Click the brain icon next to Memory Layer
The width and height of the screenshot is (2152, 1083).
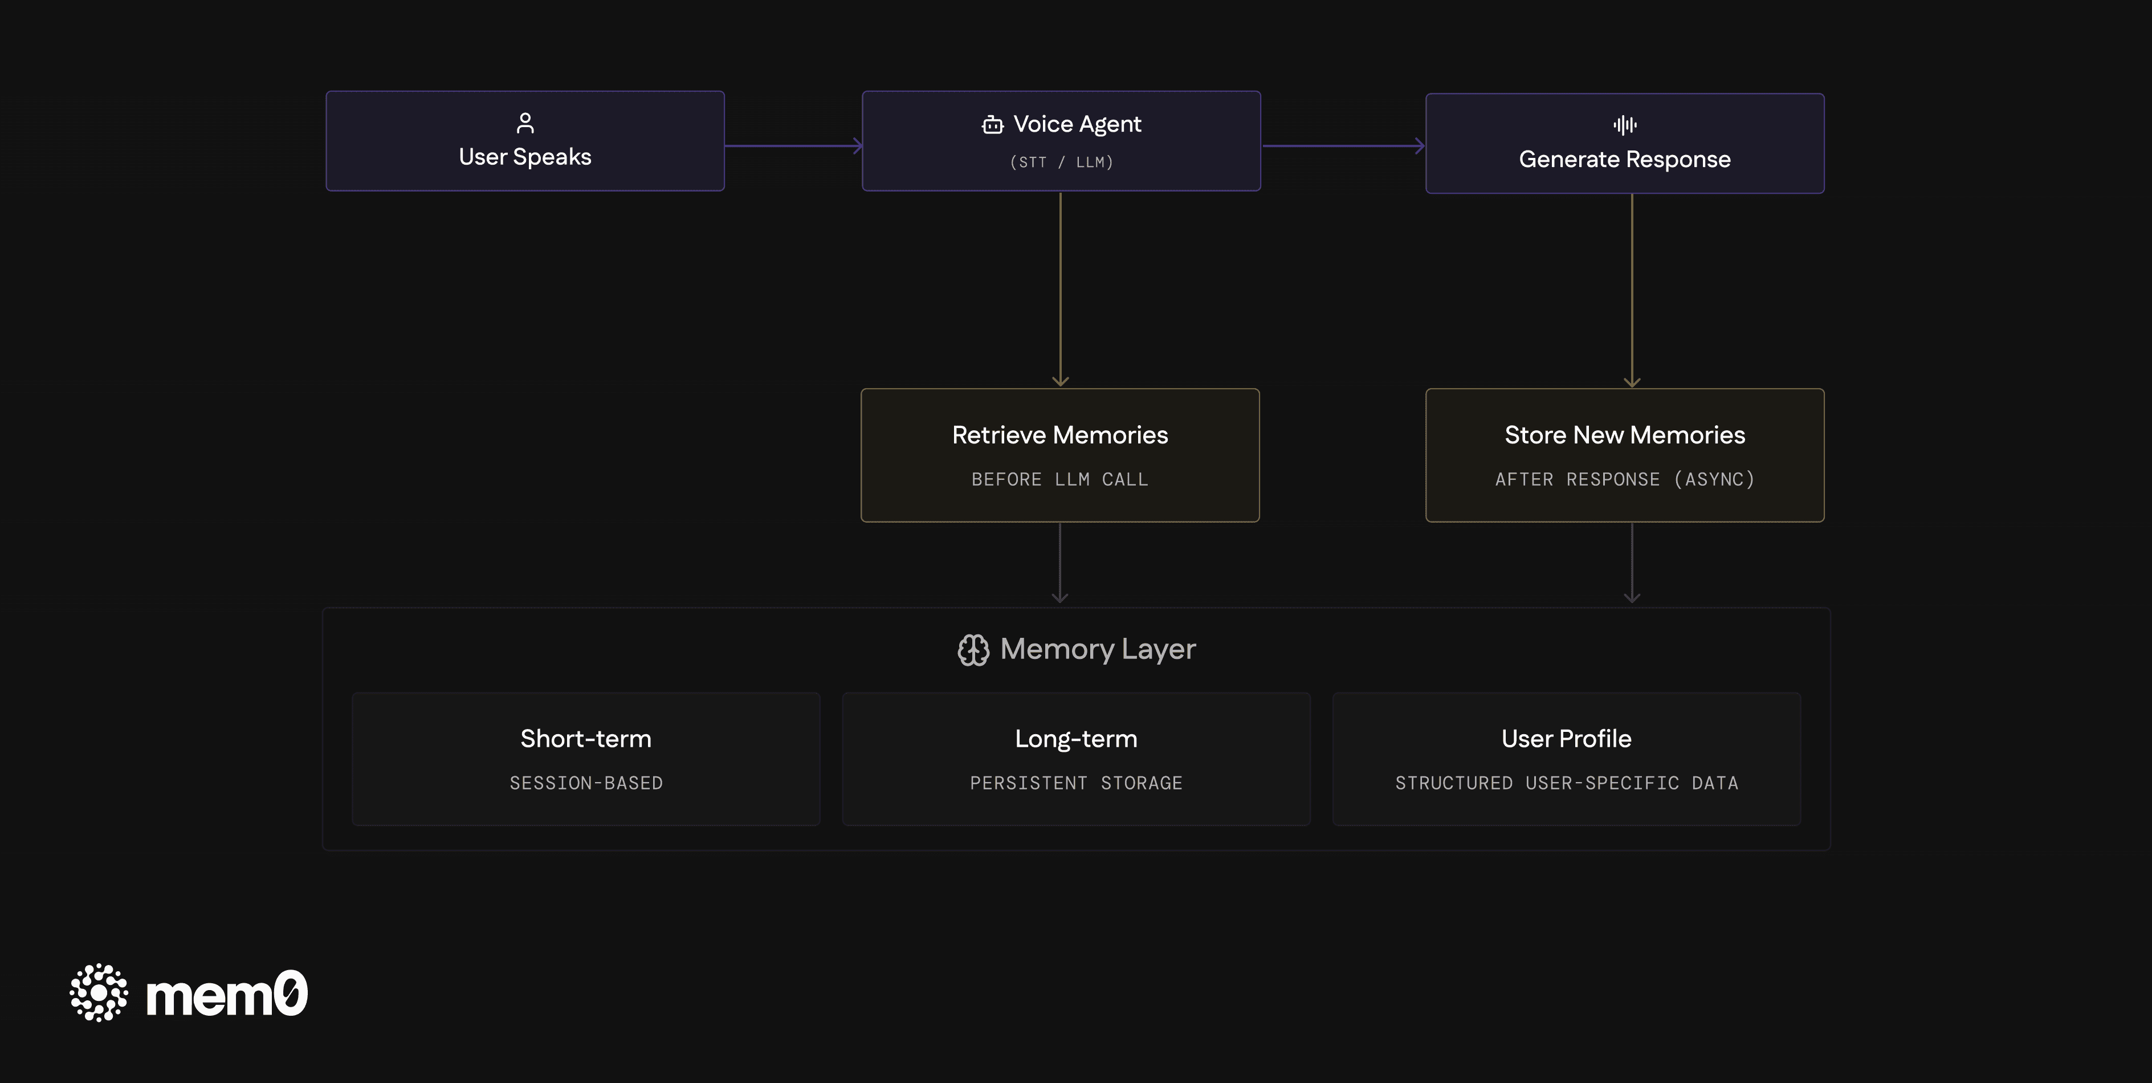coord(972,649)
